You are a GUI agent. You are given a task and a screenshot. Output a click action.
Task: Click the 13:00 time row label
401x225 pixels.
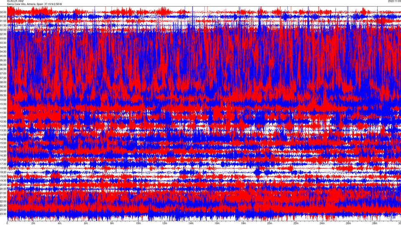3,126
